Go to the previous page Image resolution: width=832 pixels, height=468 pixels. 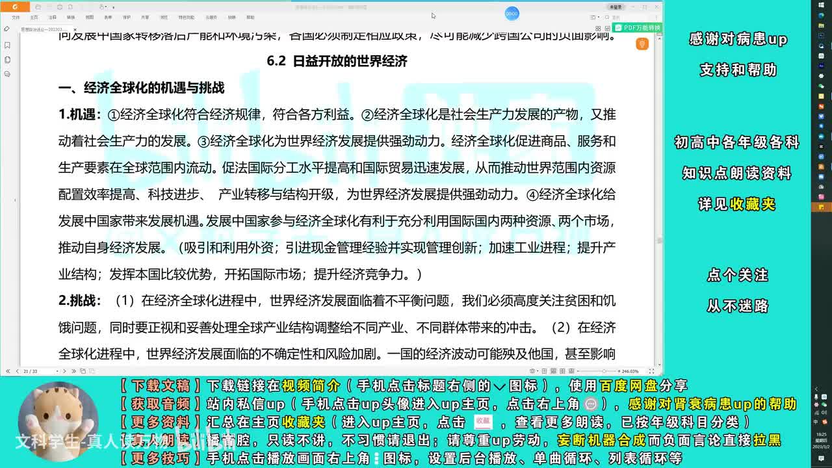pos(17,371)
